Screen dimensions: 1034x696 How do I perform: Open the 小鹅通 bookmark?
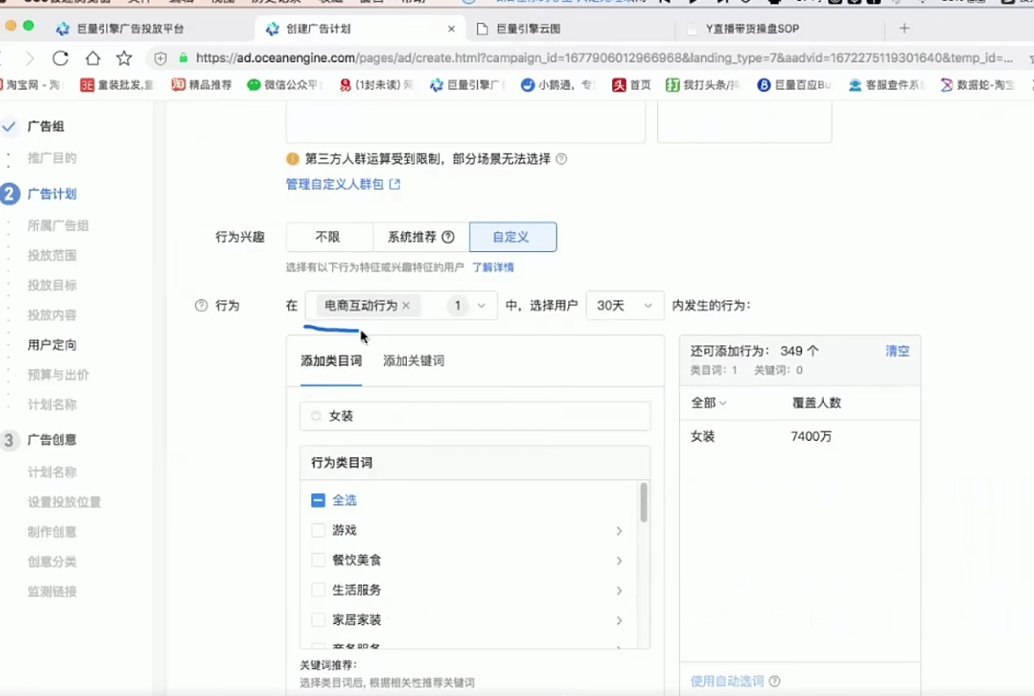pyautogui.click(x=559, y=85)
